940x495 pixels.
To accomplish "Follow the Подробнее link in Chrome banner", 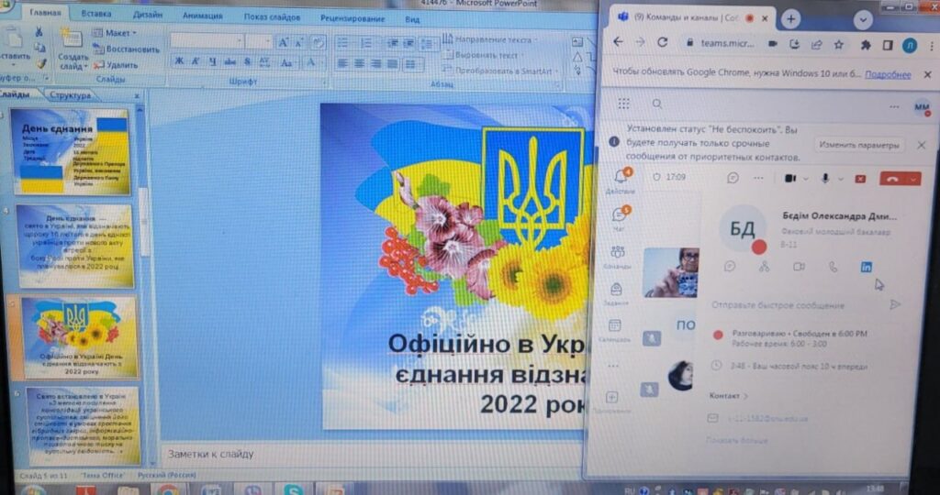I will [x=887, y=74].
